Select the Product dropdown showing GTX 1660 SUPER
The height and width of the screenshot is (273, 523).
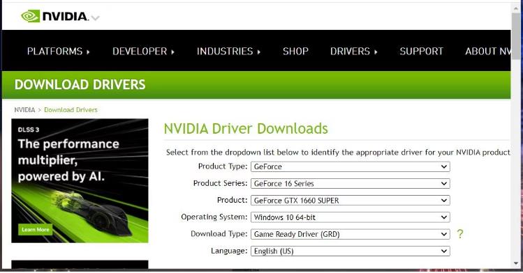(x=351, y=200)
